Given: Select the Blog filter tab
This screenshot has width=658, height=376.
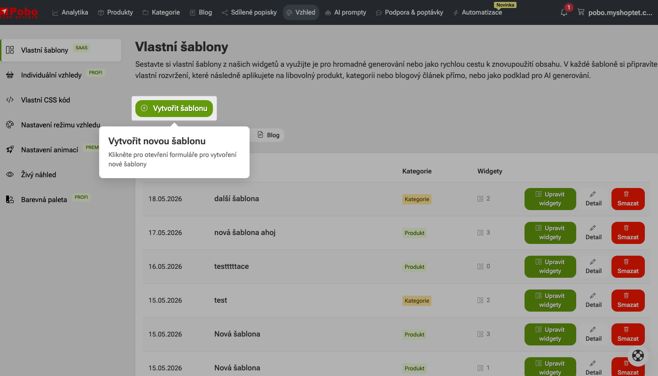Looking at the screenshot, I should click(268, 135).
